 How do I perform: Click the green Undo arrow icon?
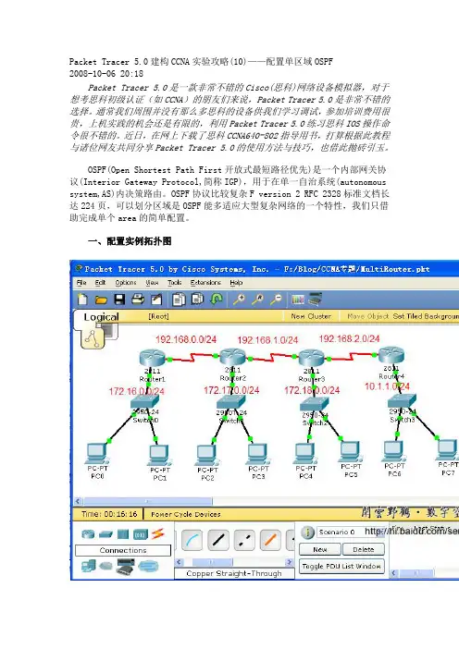tap(217, 299)
